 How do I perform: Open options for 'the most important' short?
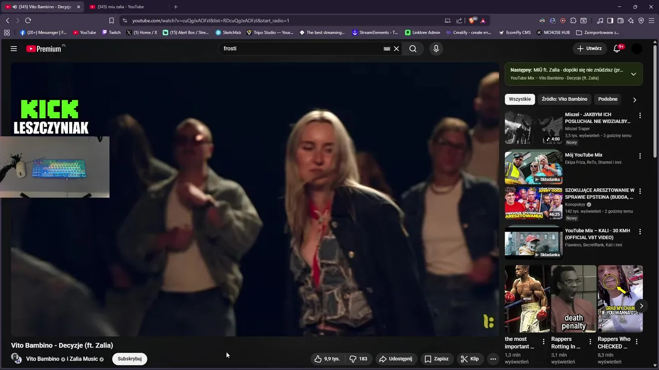point(544,342)
